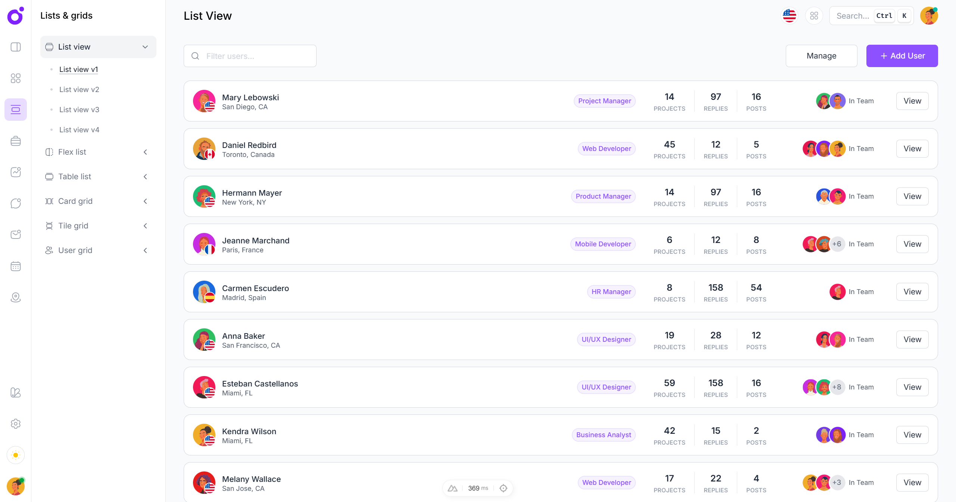Open the User grid menu item
956x502 pixels.
pyautogui.click(x=75, y=250)
